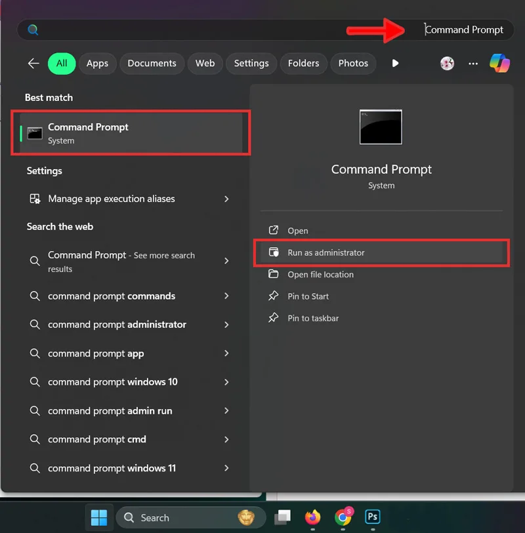Viewport: 525px width, 533px height.
Task: Click the folder icon for Open file location
Action: tap(274, 274)
